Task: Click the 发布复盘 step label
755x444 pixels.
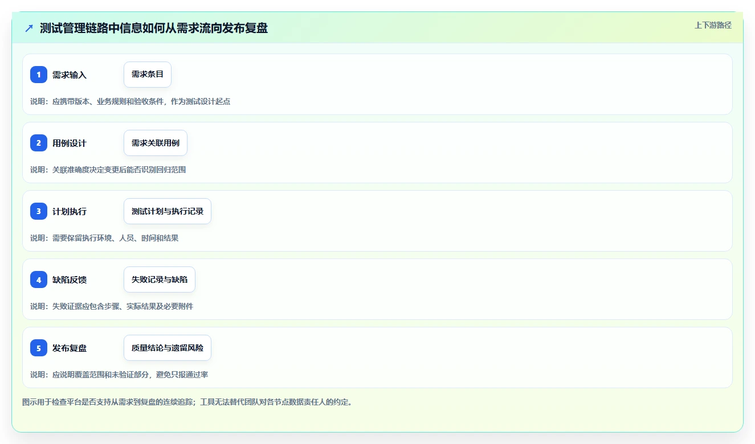Action: click(70, 348)
